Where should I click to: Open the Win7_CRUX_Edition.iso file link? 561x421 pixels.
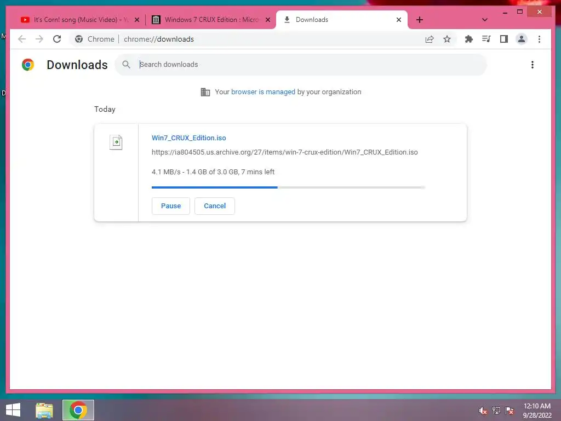[x=188, y=138]
